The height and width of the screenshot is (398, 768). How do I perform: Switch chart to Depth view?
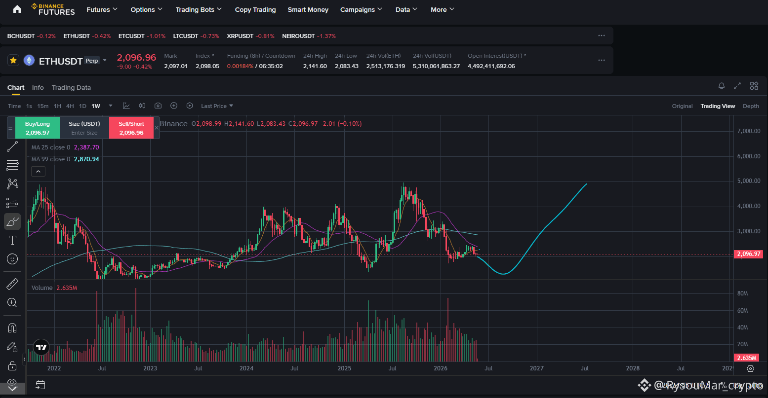click(751, 106)
